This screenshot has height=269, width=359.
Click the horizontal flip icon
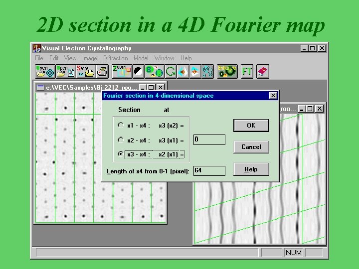tap(182, 71)
